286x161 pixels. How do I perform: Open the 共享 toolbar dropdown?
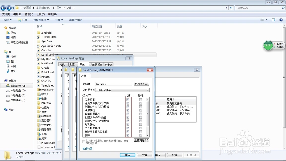(x=59, y=20)
